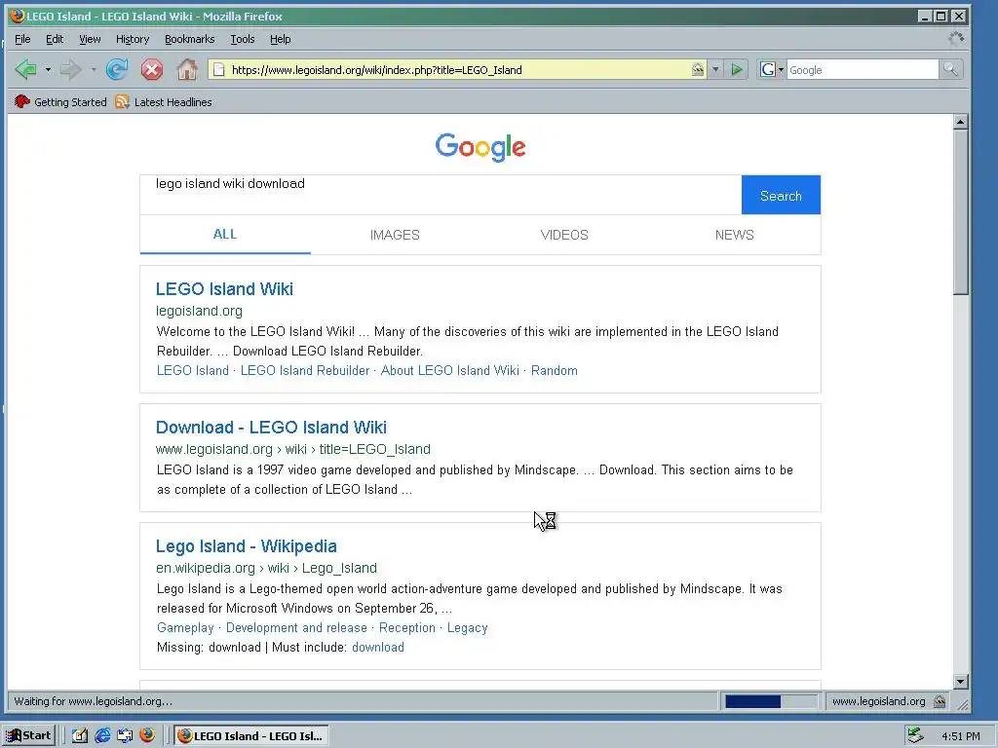
Task: Click the green Back arrow button
Action: (x=26, y=69)
